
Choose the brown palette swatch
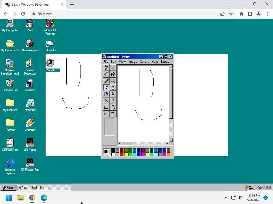tap(168, 150)
